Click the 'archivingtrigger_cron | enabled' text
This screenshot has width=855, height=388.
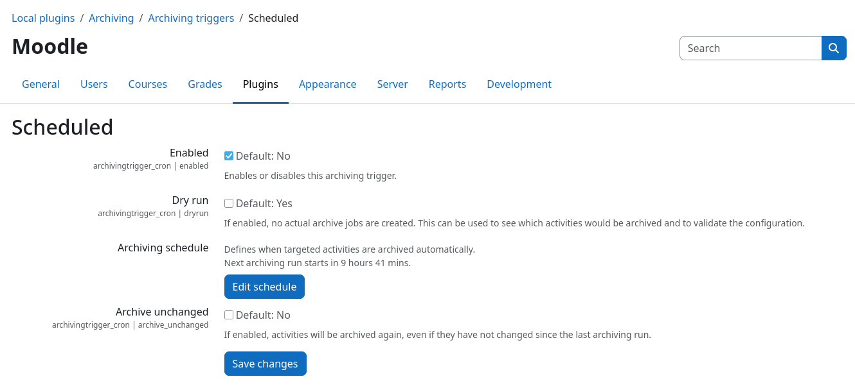pos(150,166)
